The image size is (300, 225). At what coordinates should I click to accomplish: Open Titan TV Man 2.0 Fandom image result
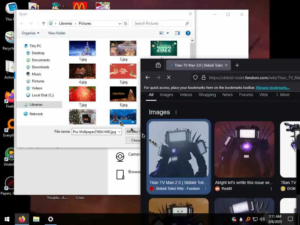(x=179, y=157)
